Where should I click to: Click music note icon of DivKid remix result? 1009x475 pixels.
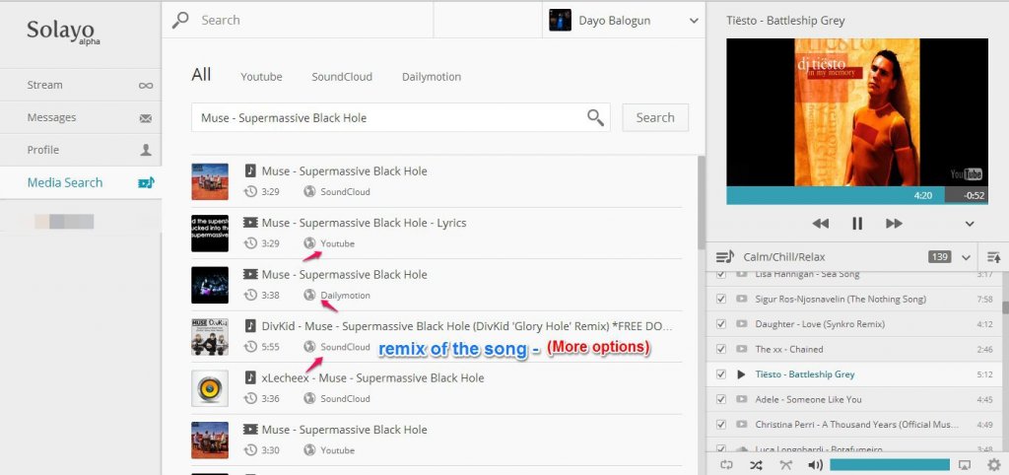[250, 326]
